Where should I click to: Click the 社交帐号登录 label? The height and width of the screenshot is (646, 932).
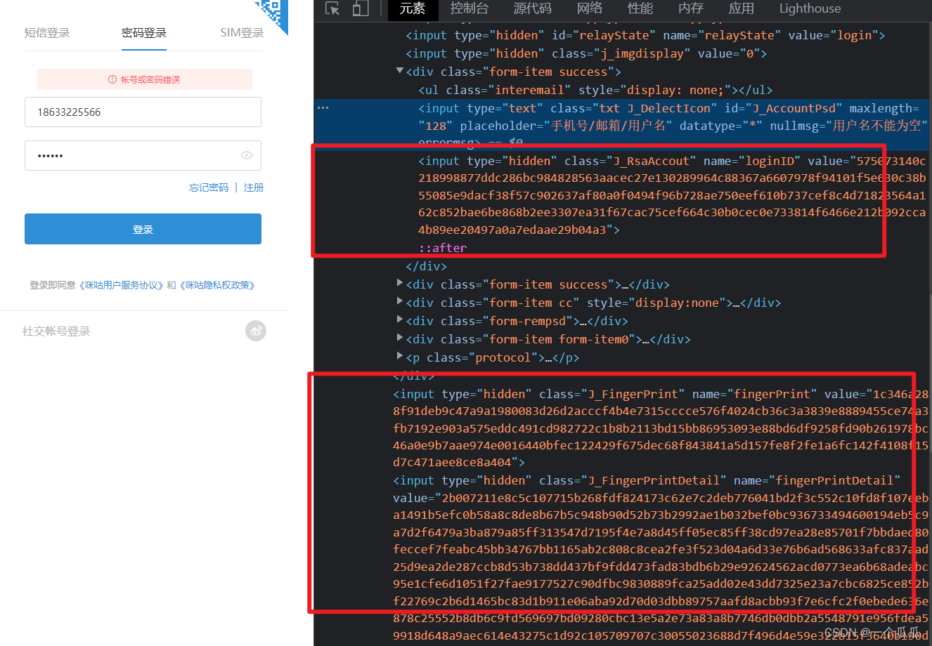(x=56, y=331)
